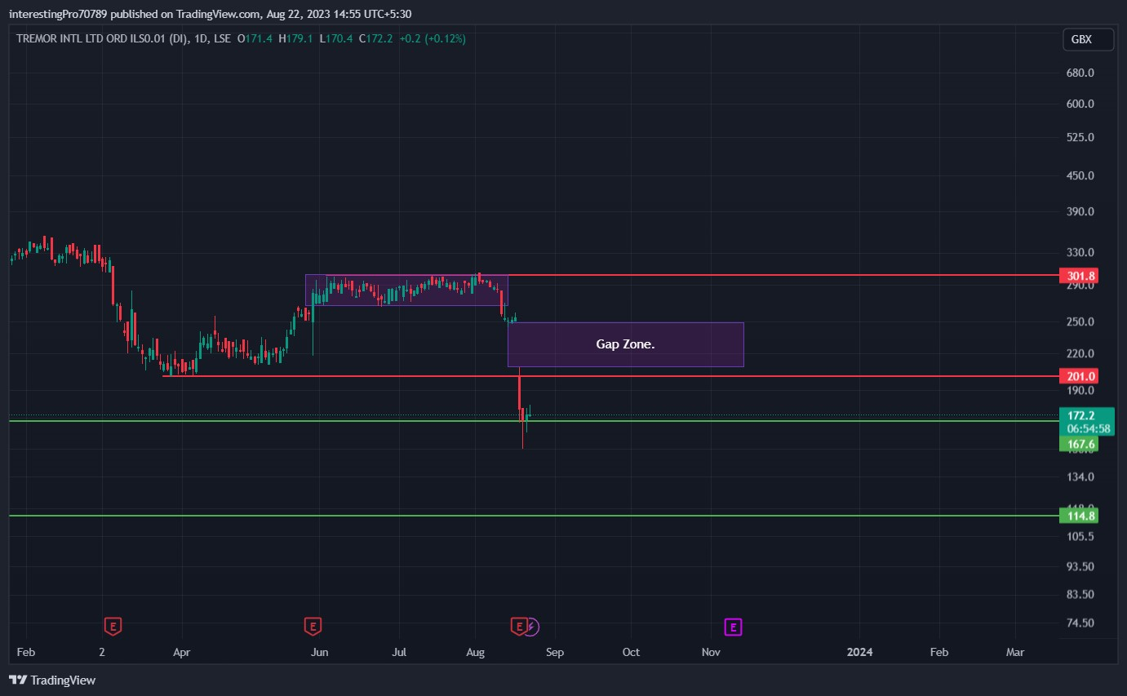1127x696 pixels.
Task: Click the purple lightning event icon
Action: point(531,627)
